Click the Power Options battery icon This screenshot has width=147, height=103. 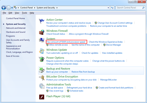click(42, 59)
